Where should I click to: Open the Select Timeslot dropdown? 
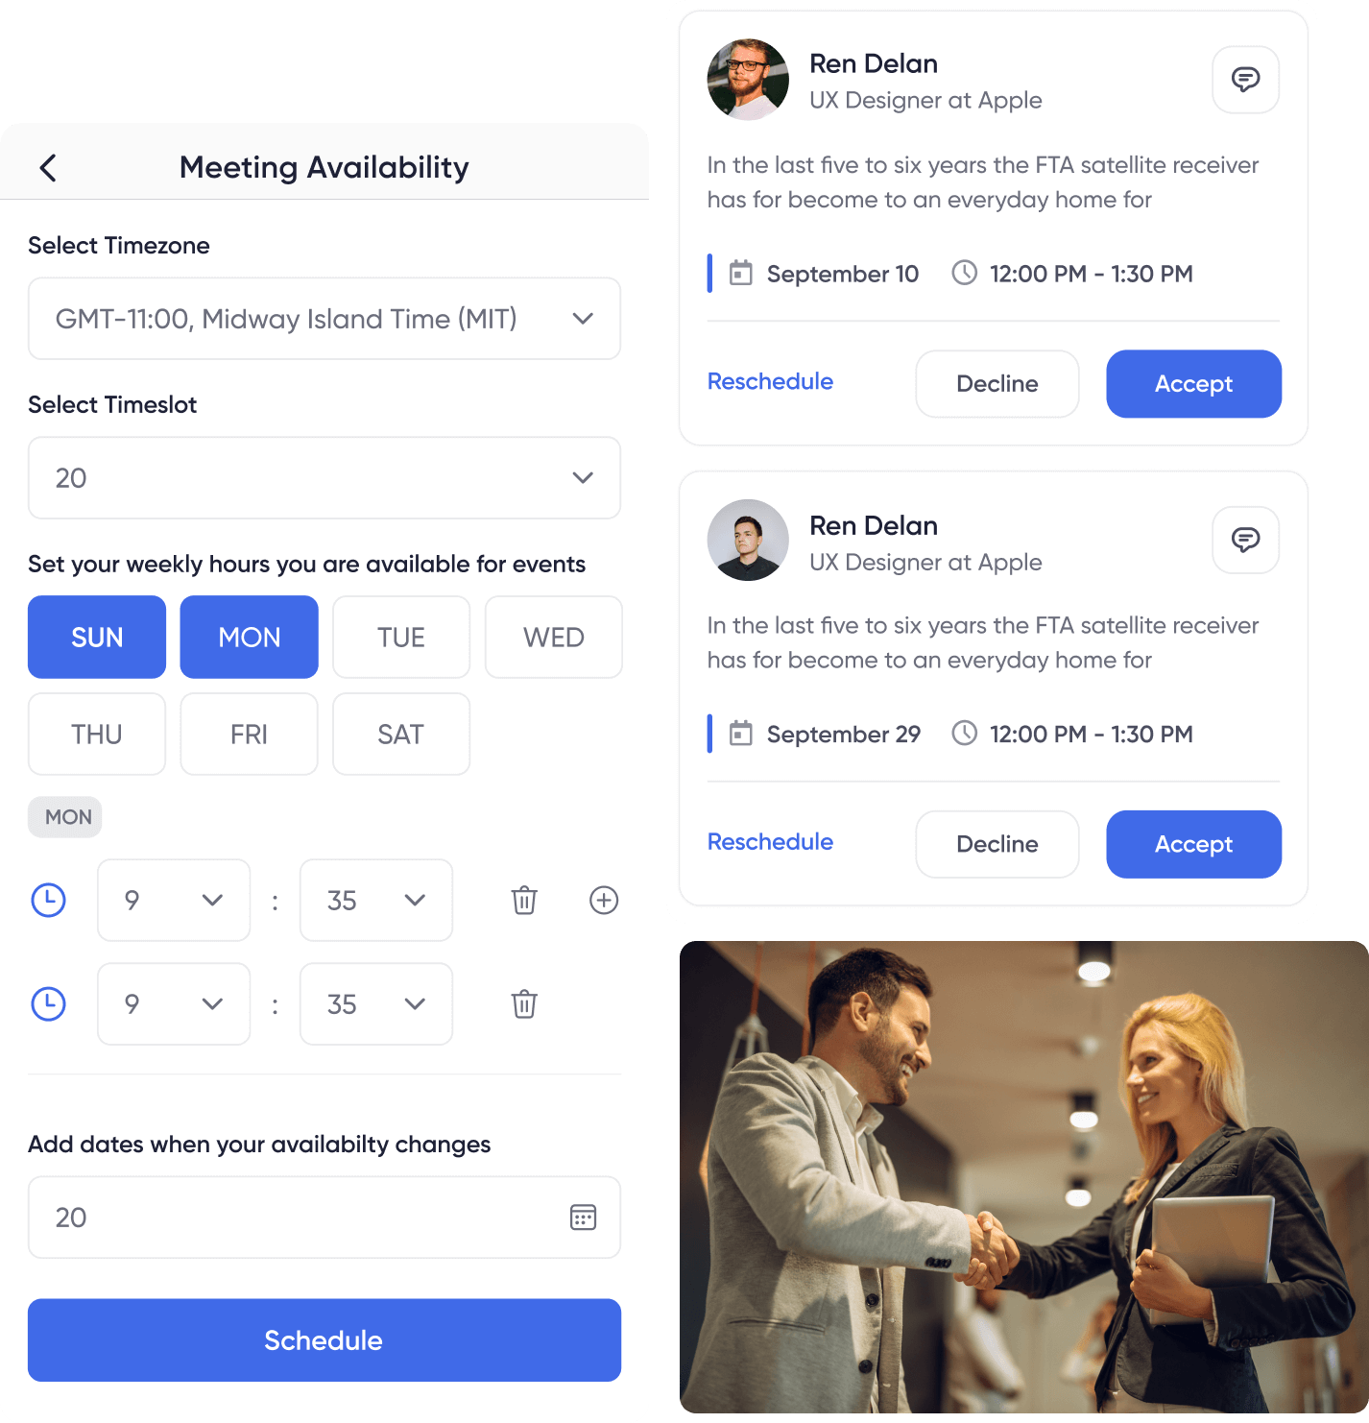tap(324, 478)
